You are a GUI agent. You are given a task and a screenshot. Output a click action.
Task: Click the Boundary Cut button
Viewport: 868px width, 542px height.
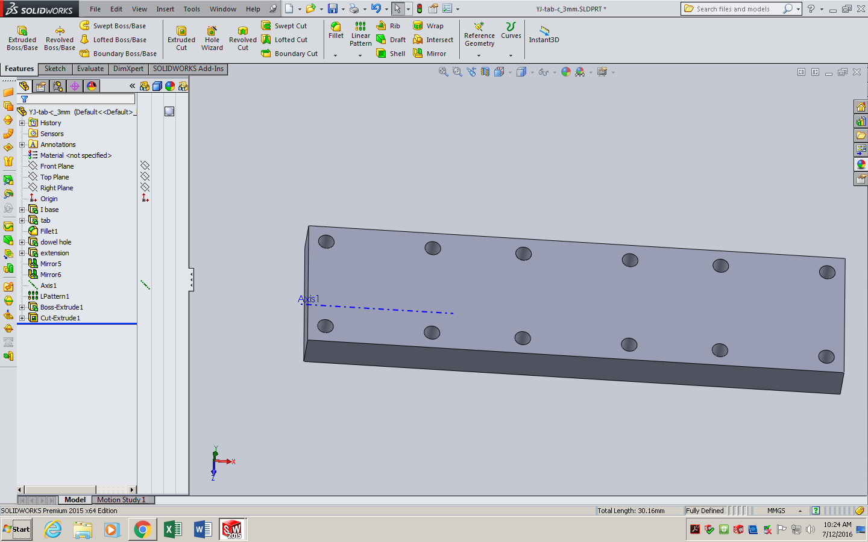(289, 54)
